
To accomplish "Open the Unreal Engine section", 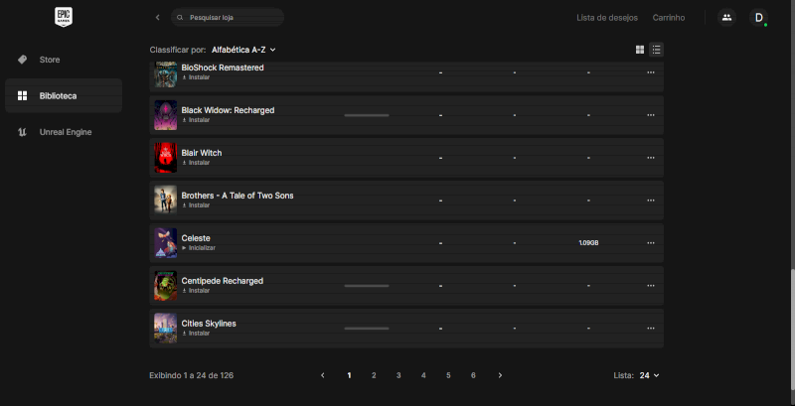I will [x=65, y=131].
